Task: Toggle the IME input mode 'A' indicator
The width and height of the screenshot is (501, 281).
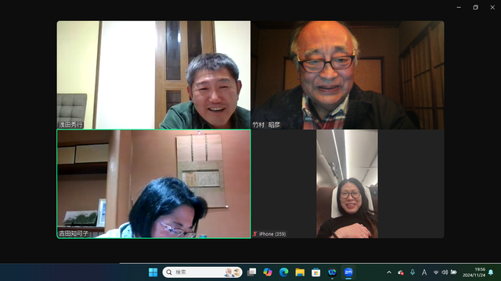Action: (x=424, y=272)
